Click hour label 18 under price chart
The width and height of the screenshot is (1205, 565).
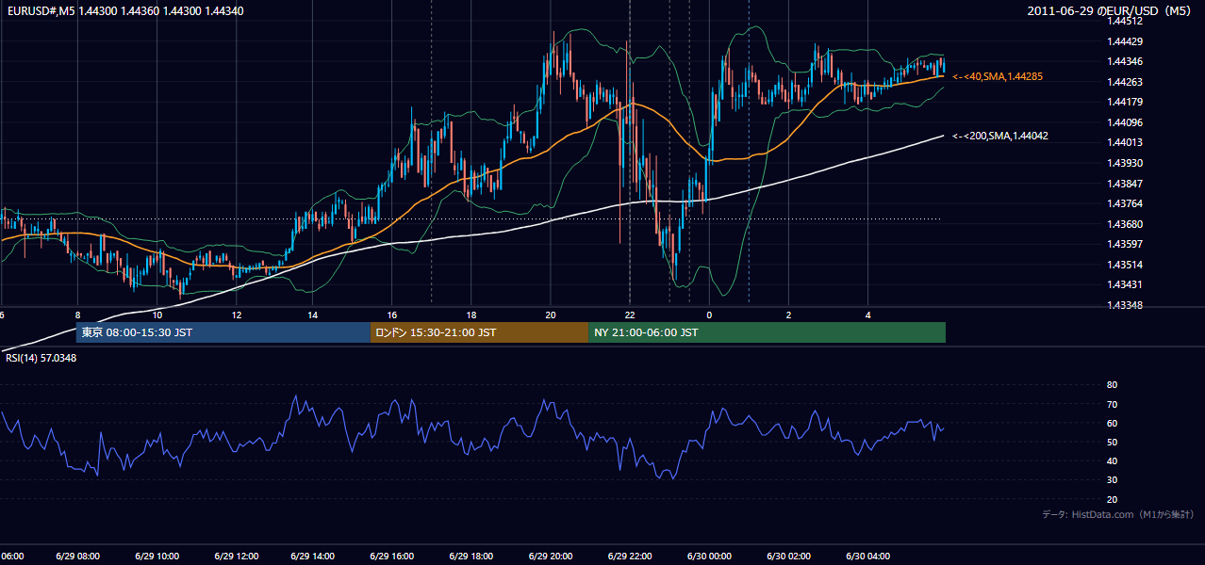(x=471, y=315)
